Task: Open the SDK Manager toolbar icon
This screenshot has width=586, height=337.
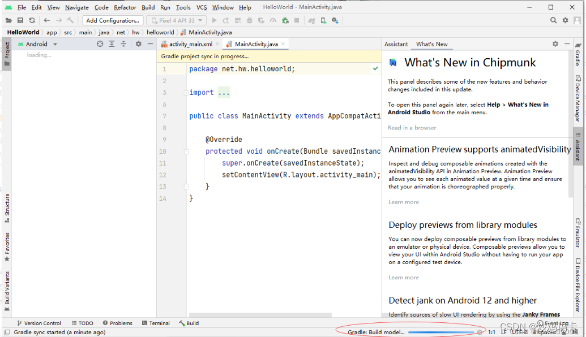Action: tap(335, 20)
